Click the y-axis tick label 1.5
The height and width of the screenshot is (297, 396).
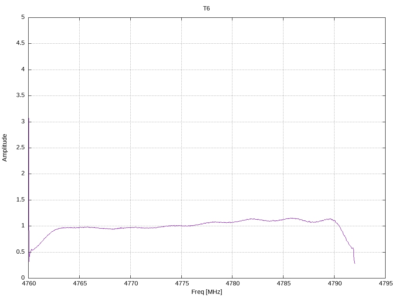pyautogui.click(x=20, y=200)
